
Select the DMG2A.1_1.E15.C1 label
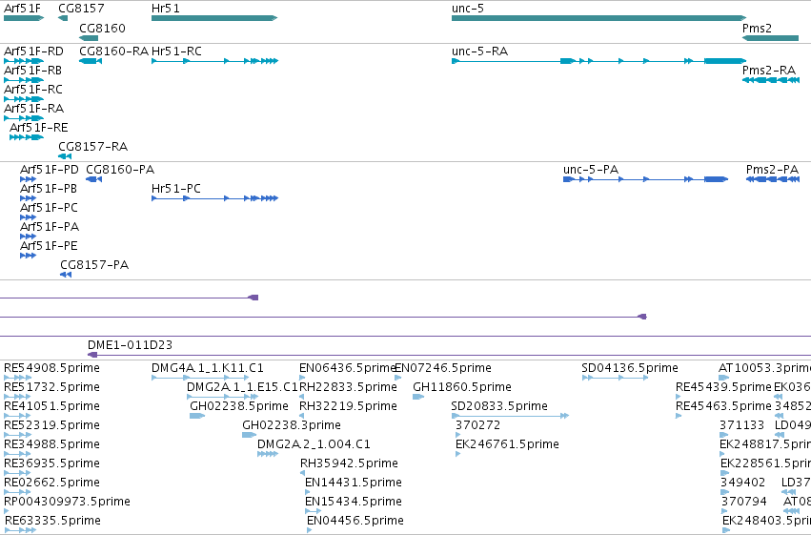[x=243, y=387]
